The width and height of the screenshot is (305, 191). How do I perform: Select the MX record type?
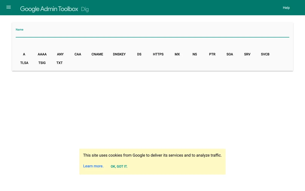177,54
